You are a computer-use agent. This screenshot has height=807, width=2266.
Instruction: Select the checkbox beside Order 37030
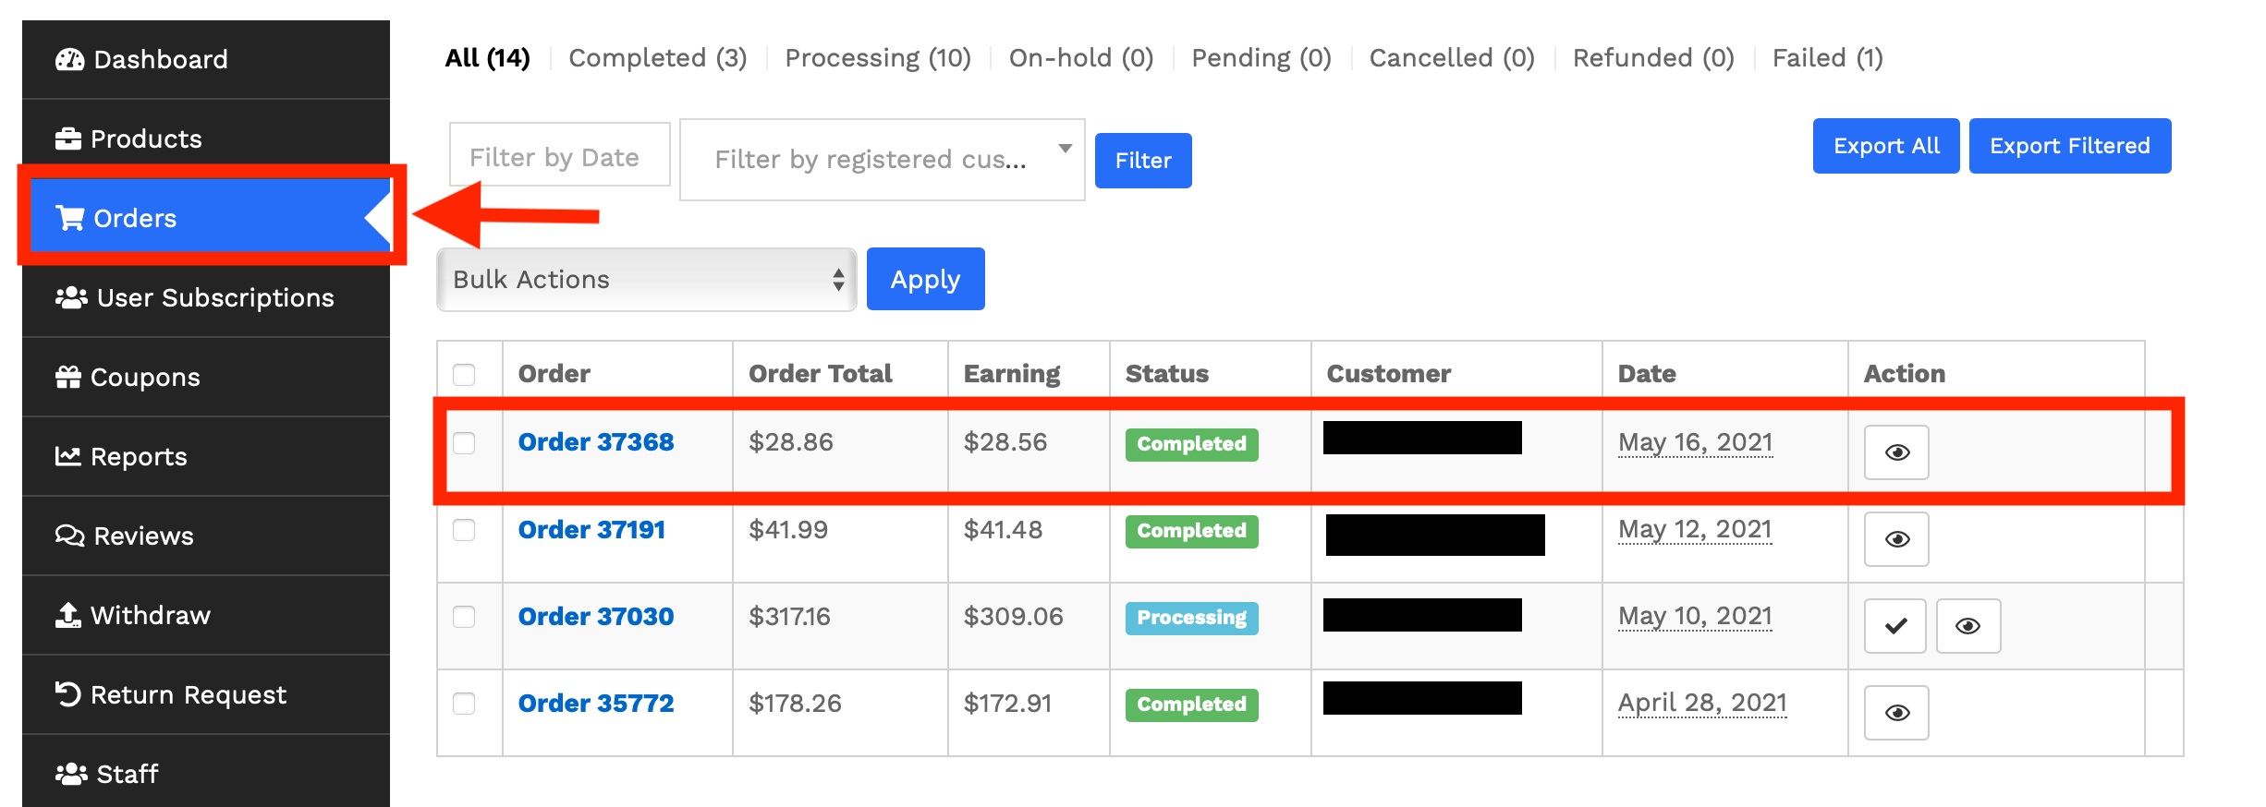[464, 617]
